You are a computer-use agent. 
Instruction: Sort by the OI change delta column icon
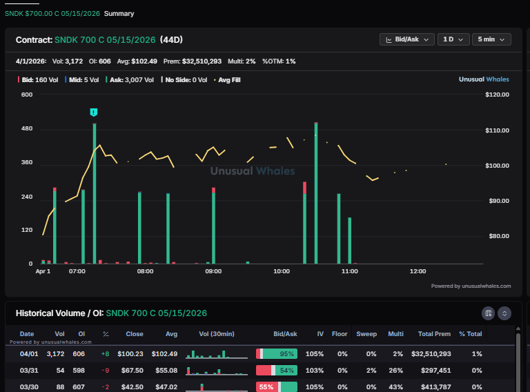coord(106,334)
